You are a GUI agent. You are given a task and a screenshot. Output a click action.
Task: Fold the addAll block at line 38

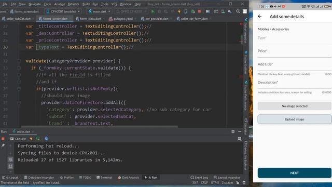click(19, 103)
